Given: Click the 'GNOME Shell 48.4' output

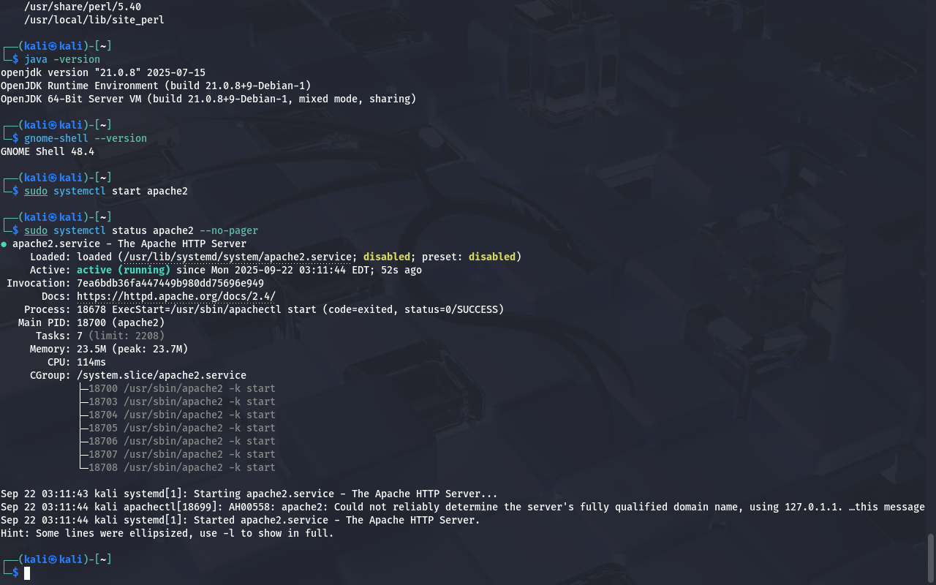Looking at the screenshot, I should click(x=48, y=151).
